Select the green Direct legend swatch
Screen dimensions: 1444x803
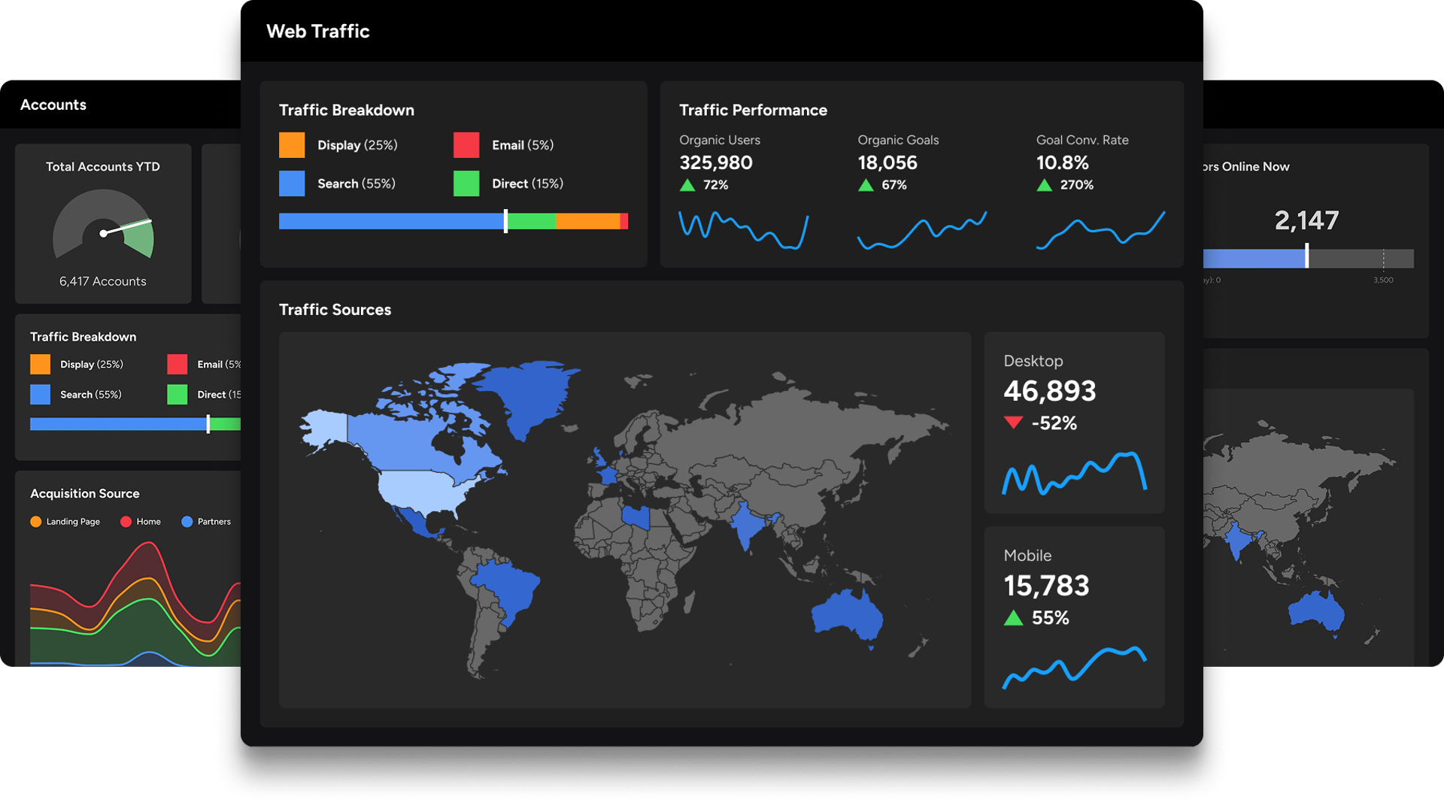(466, 183)
